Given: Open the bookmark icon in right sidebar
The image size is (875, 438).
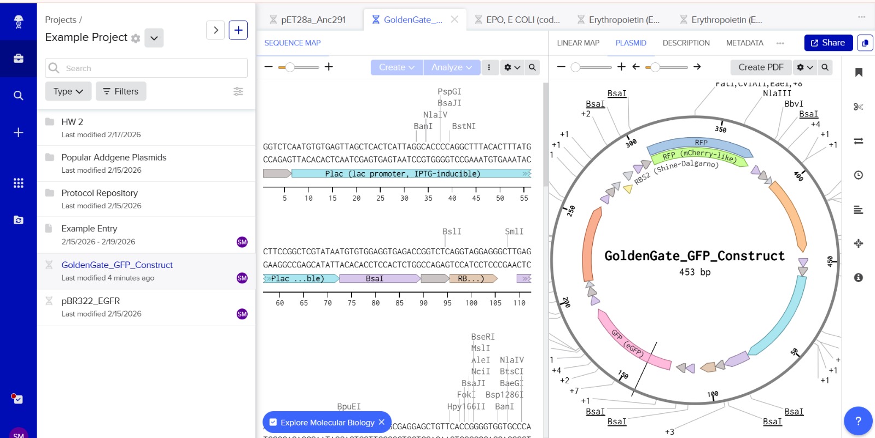Looking at the screenshot, I should [859, 73].
